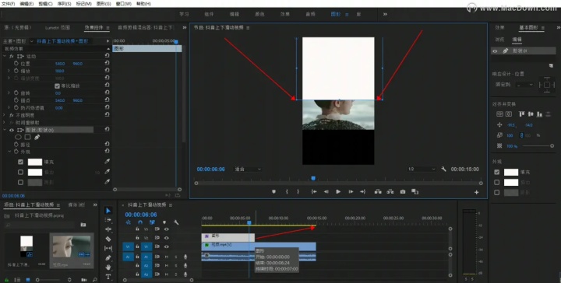
Task: Switch to Effects tab in right panel
Action: point(499,27)
